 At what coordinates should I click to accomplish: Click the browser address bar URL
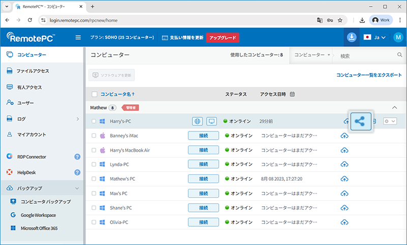83,20
